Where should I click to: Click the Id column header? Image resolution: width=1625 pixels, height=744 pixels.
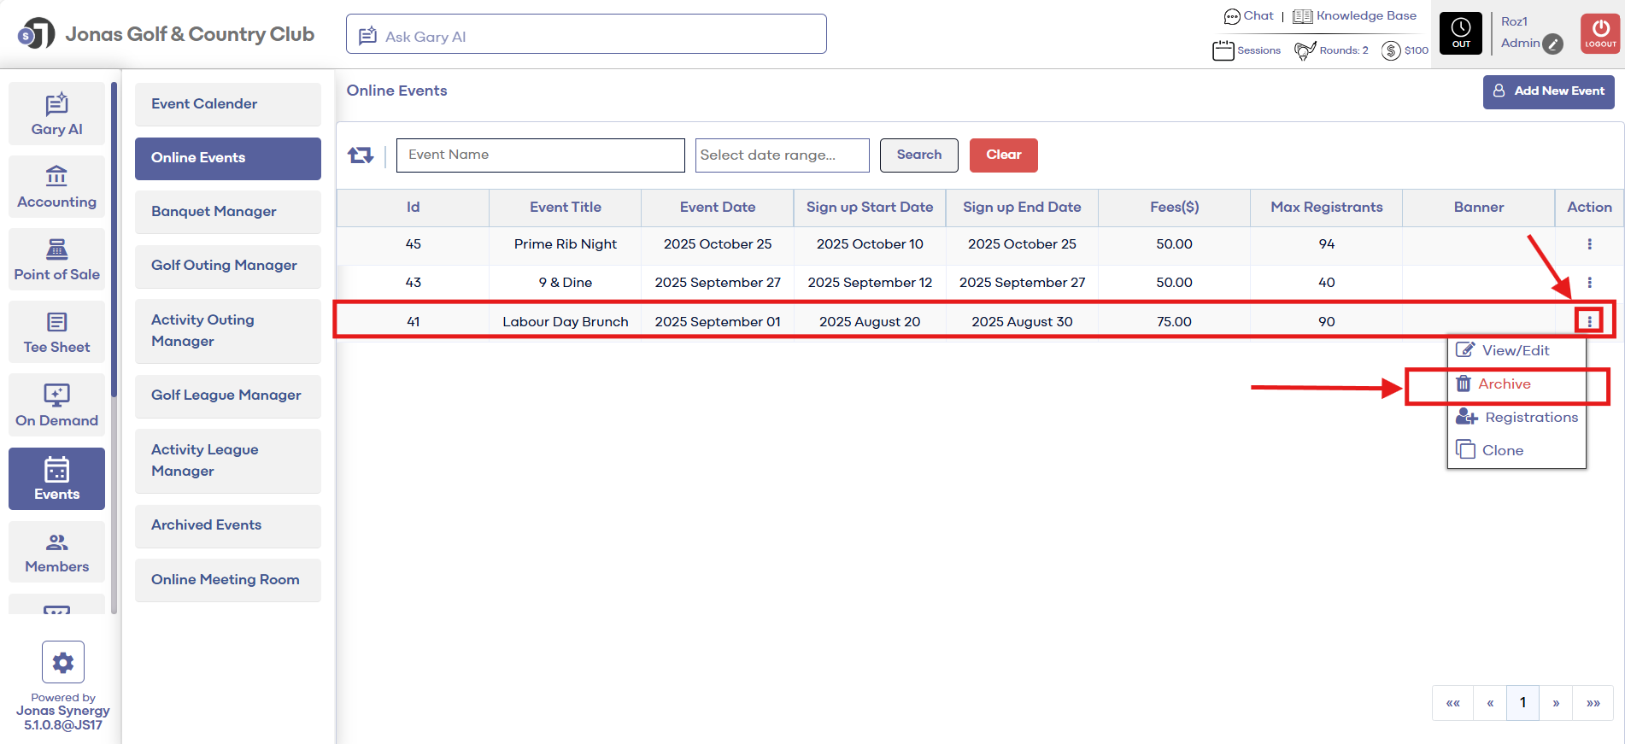(x=413, y=208)
